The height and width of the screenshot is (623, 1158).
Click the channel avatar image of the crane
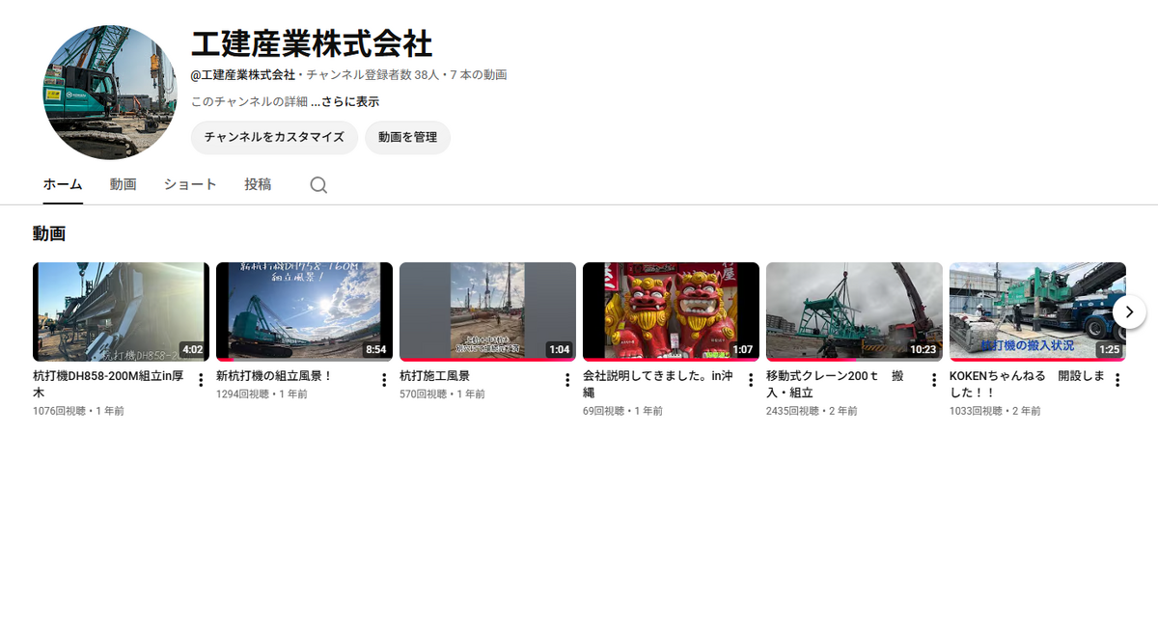(x=110, y=93)
